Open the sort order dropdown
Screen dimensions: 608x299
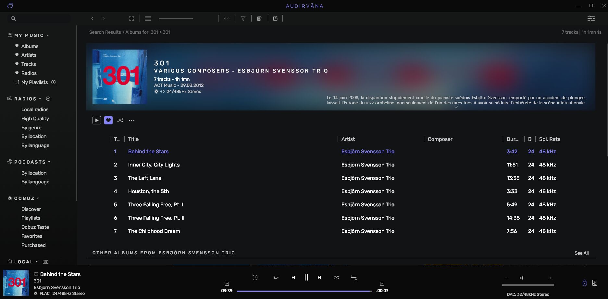227,18
